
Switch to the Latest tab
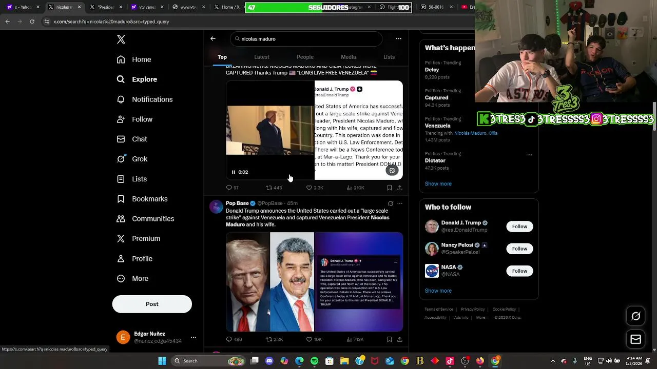click(262, 57)
